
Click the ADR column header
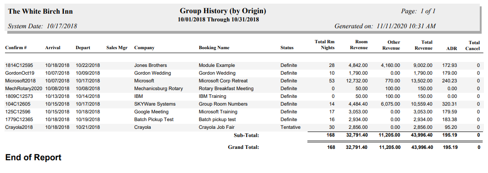tap(452, 48)
